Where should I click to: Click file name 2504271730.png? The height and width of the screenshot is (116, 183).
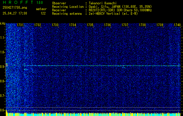tap(15, 8)
